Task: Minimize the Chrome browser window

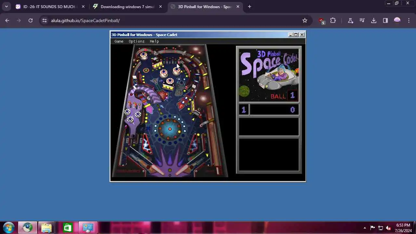Action: [388, 3]
